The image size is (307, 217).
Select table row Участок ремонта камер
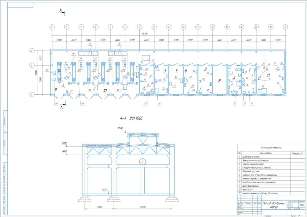click(x=271, y=164)
